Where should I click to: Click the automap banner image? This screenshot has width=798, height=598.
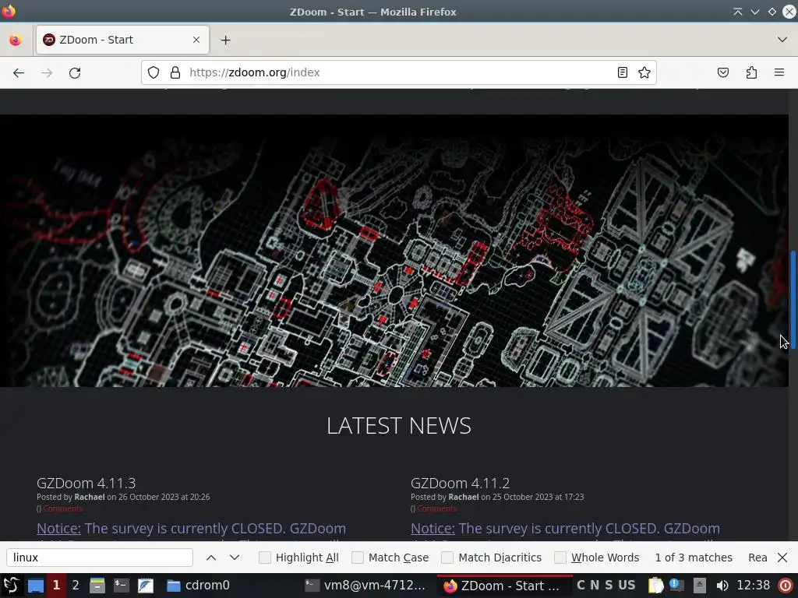(x=394, y=251)
